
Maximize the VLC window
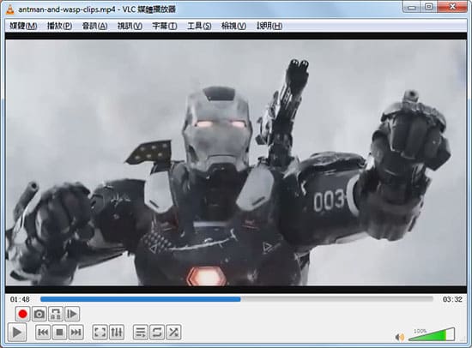point(428,7)
